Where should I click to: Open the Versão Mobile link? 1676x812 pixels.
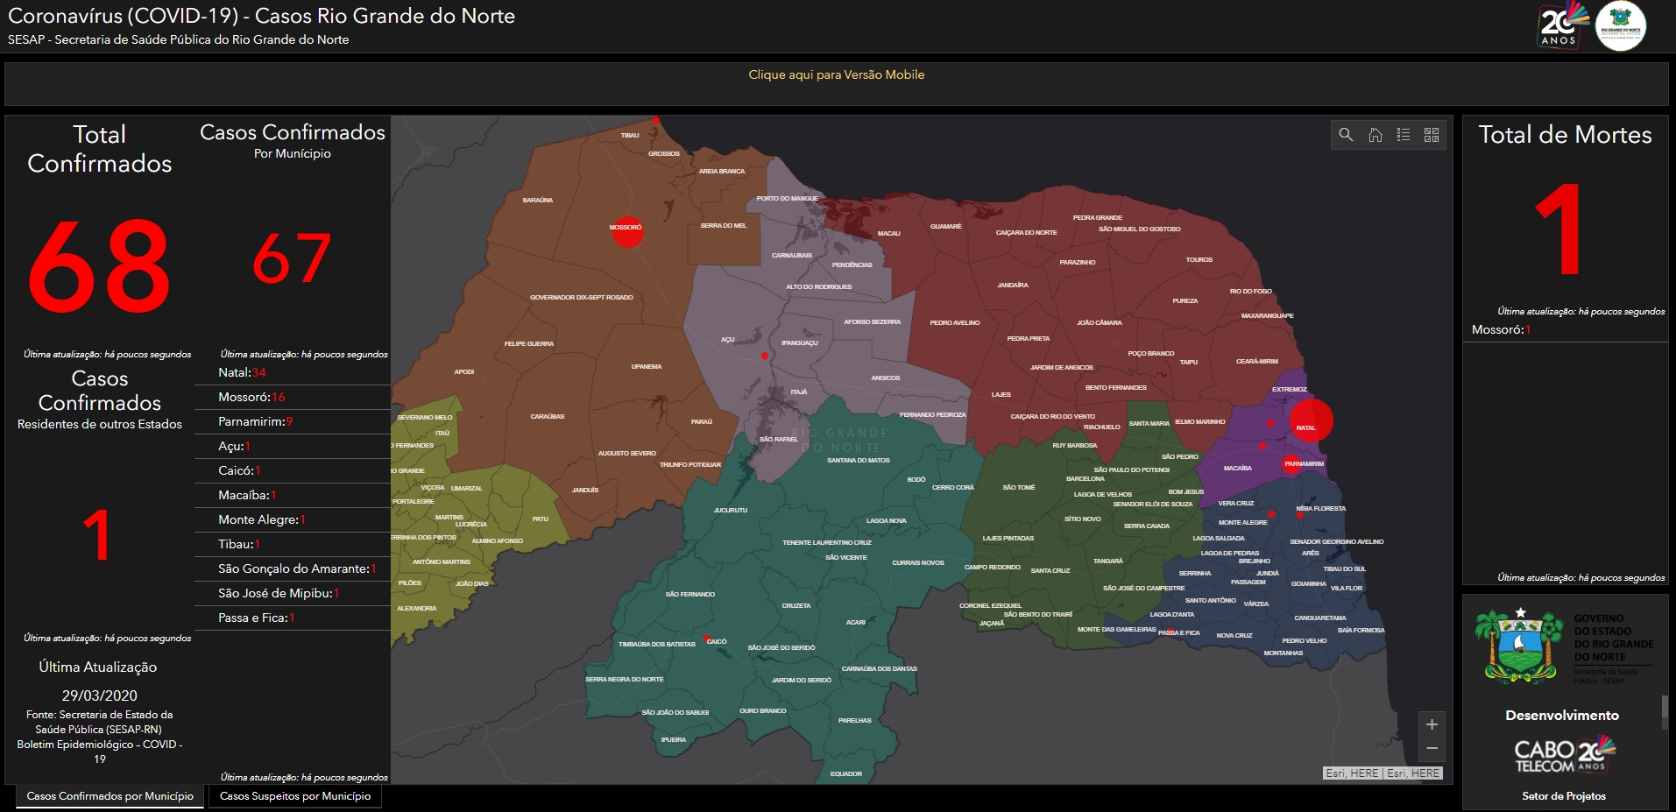[837, 74]
